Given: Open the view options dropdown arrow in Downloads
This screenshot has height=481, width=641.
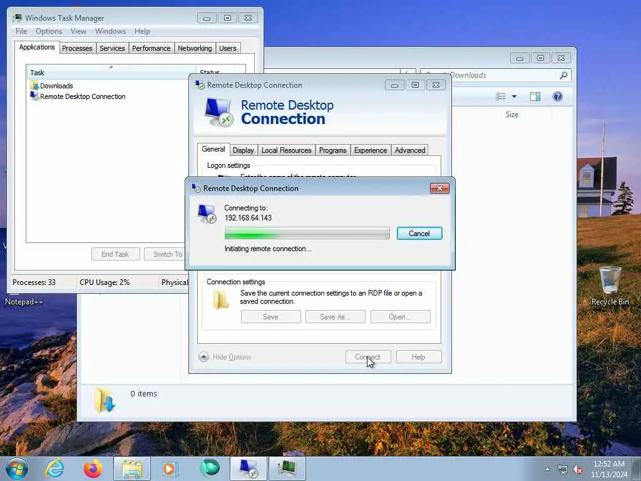Looking at the screenshot, I should point(515,96).
